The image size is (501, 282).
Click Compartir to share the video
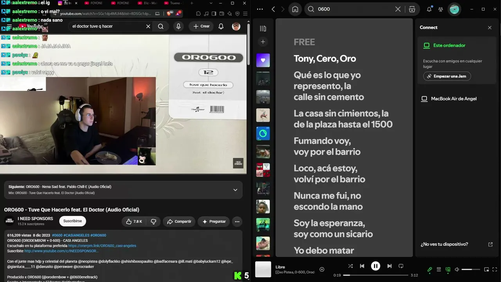pos(179,222)
